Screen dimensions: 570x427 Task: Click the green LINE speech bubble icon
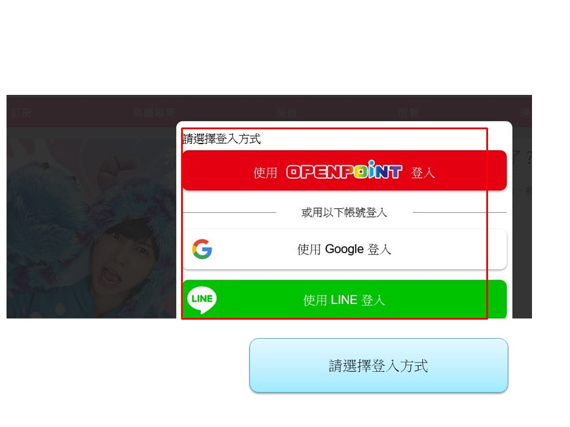[x=202, y=300]
